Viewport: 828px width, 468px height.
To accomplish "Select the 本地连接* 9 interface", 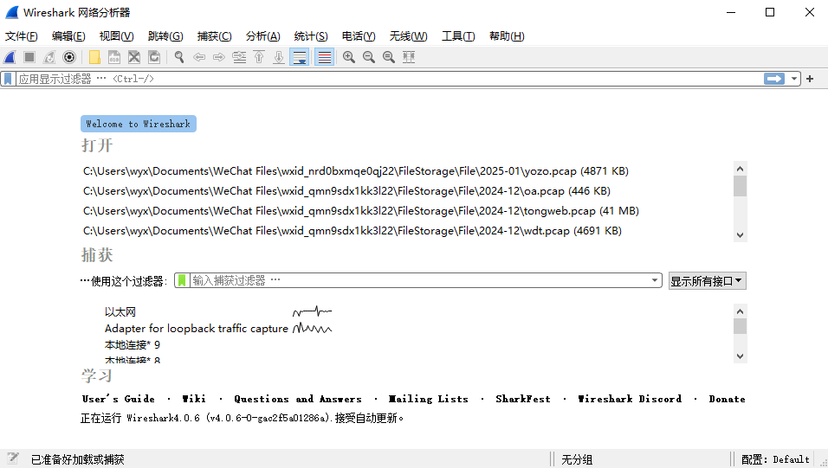I will (x=133, y=345).
